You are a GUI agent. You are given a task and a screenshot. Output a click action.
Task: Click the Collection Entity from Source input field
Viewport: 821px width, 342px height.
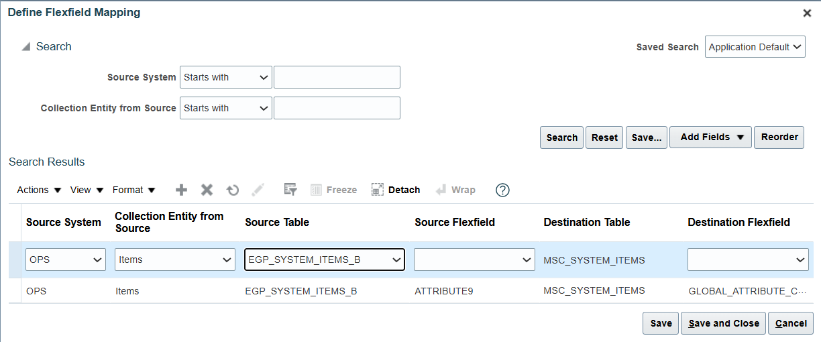point(337,108)
